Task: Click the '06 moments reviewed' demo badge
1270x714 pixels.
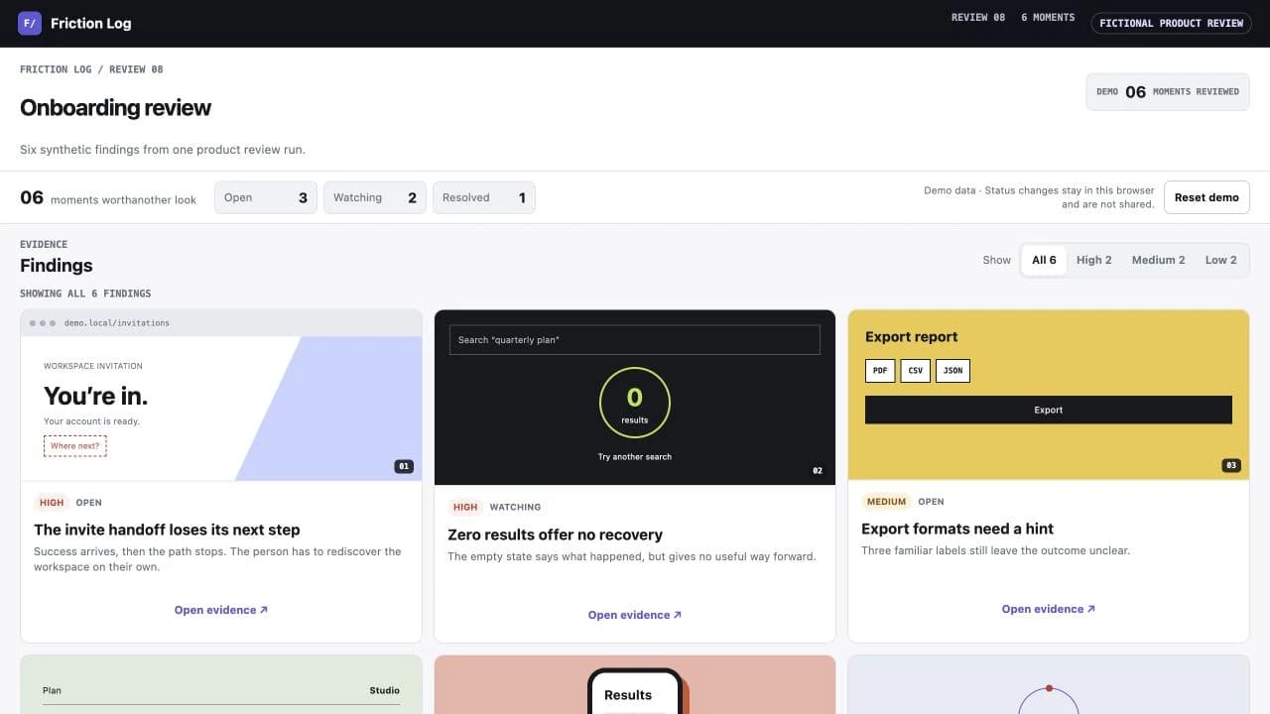Action: pos(1168,91)
